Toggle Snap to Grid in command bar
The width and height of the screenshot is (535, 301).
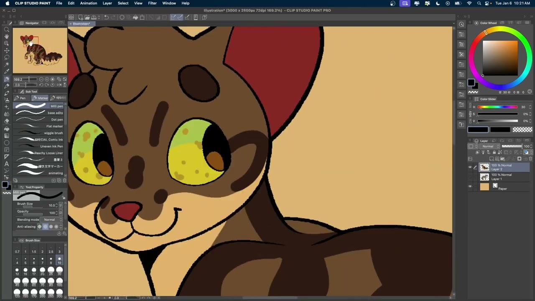(187, 17)
